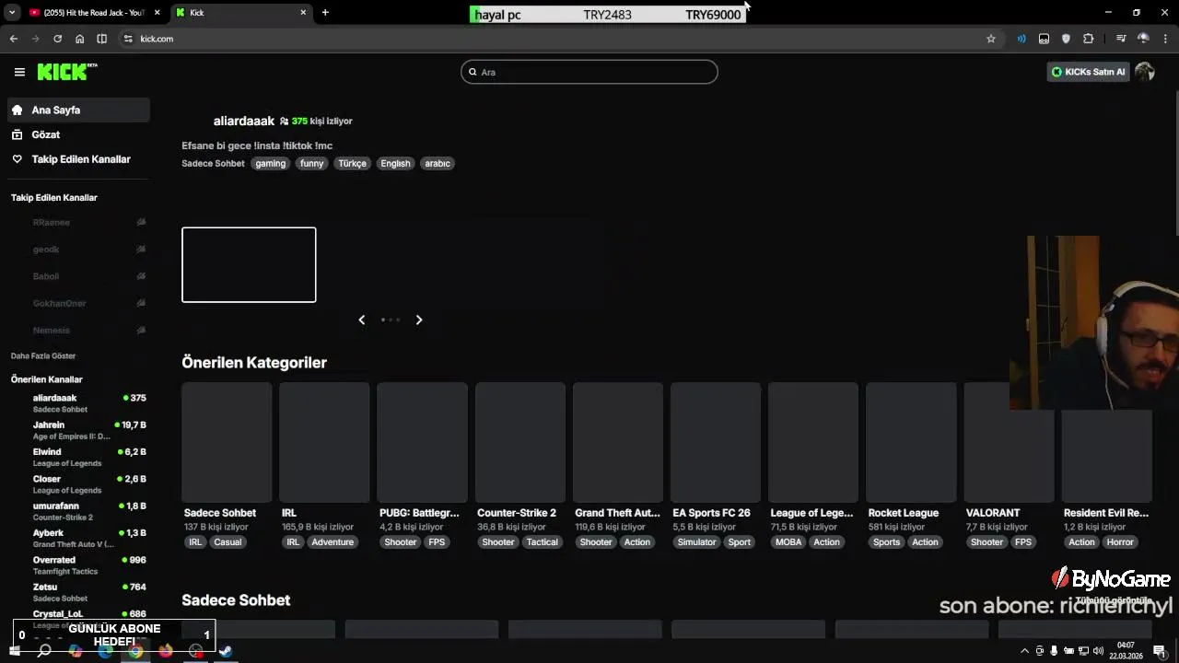Image resolution: width=1179 pixels, height=663 pixels.
Task: Click the Tactical tag under Counter-Strike 2
Action: (x=542, y=542)
